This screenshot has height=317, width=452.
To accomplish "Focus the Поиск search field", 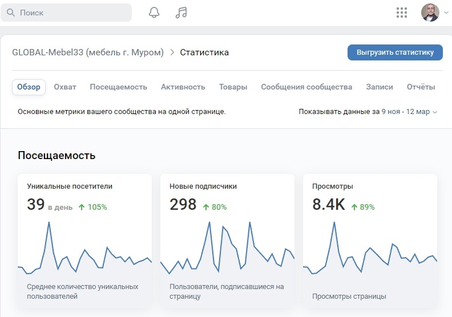I will tap(66, 13).
